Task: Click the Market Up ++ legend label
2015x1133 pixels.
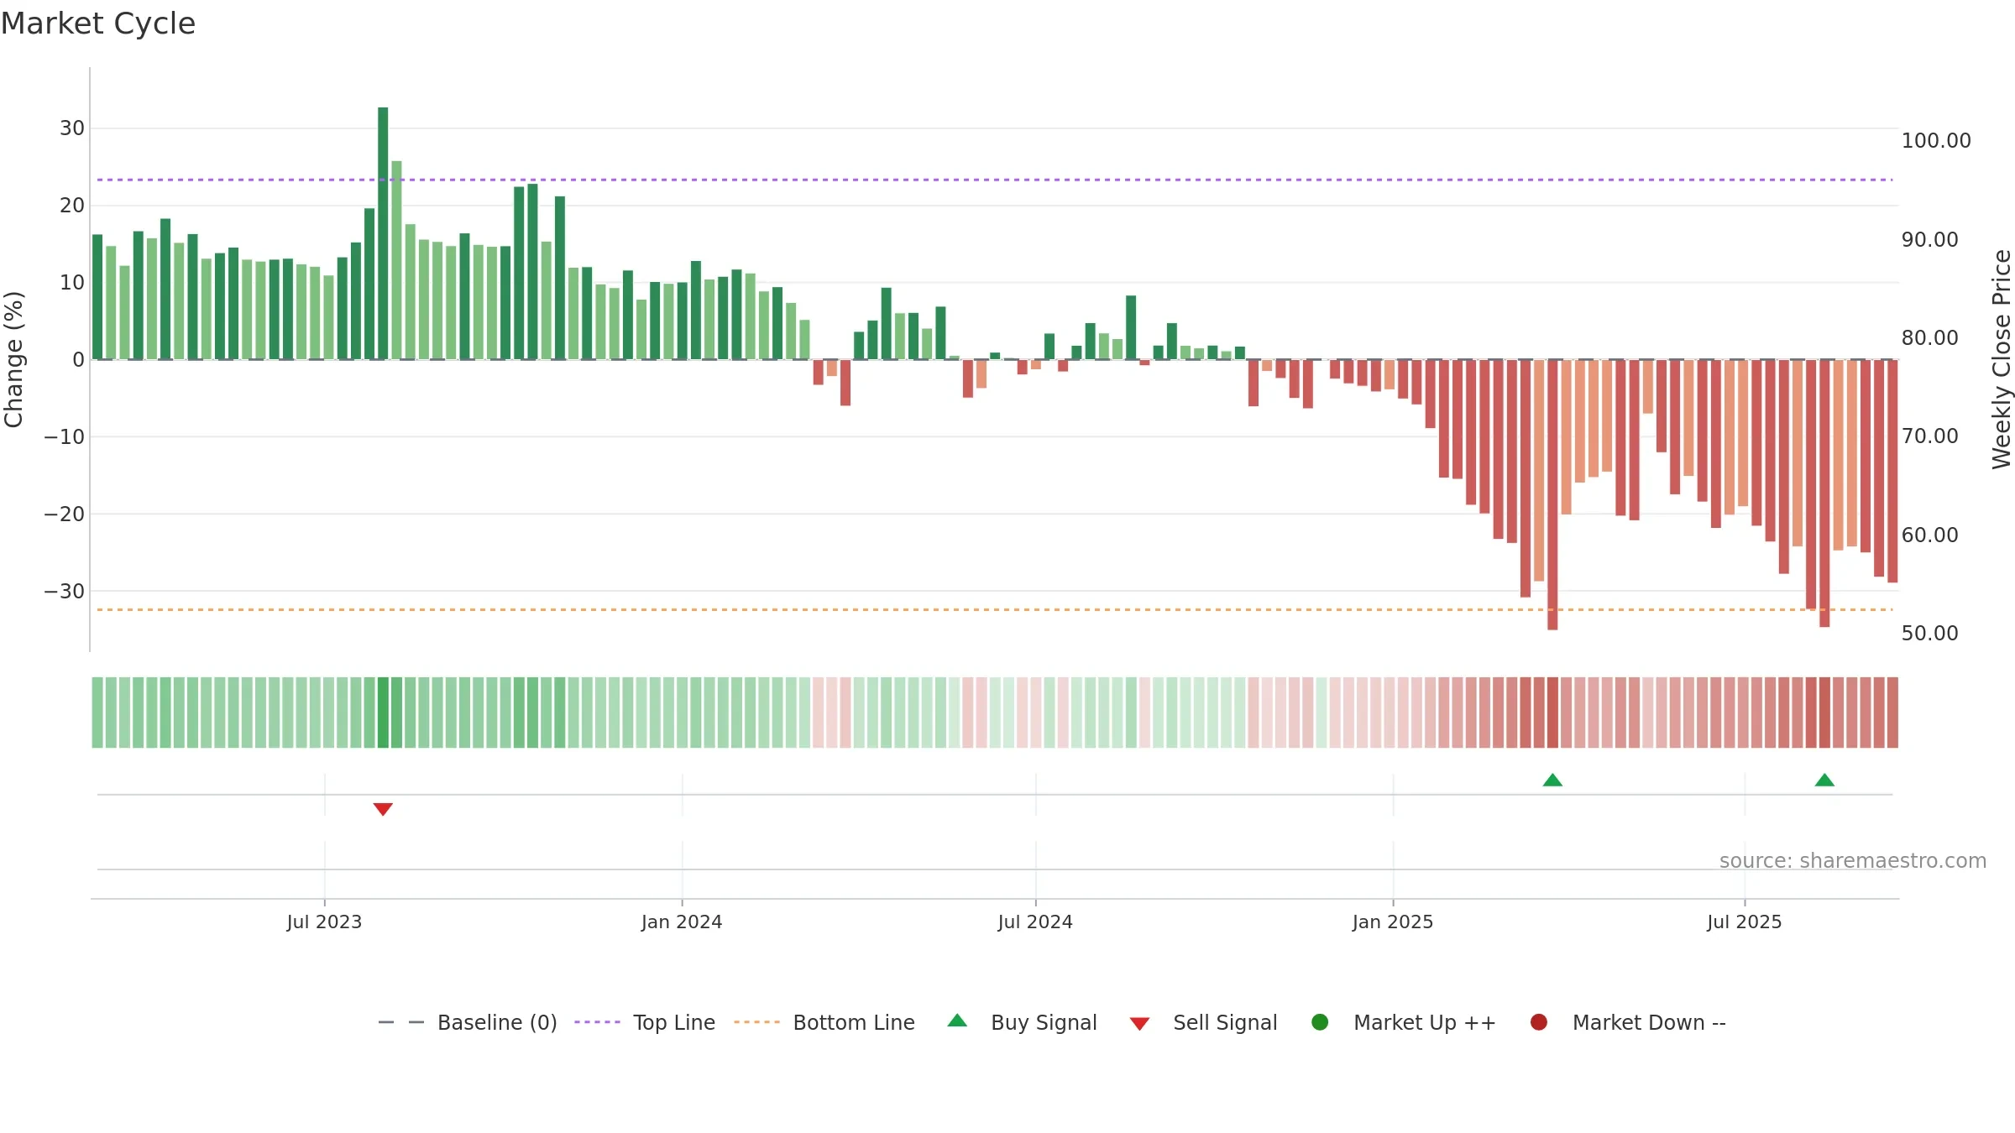Action: coord(1425,1022)
